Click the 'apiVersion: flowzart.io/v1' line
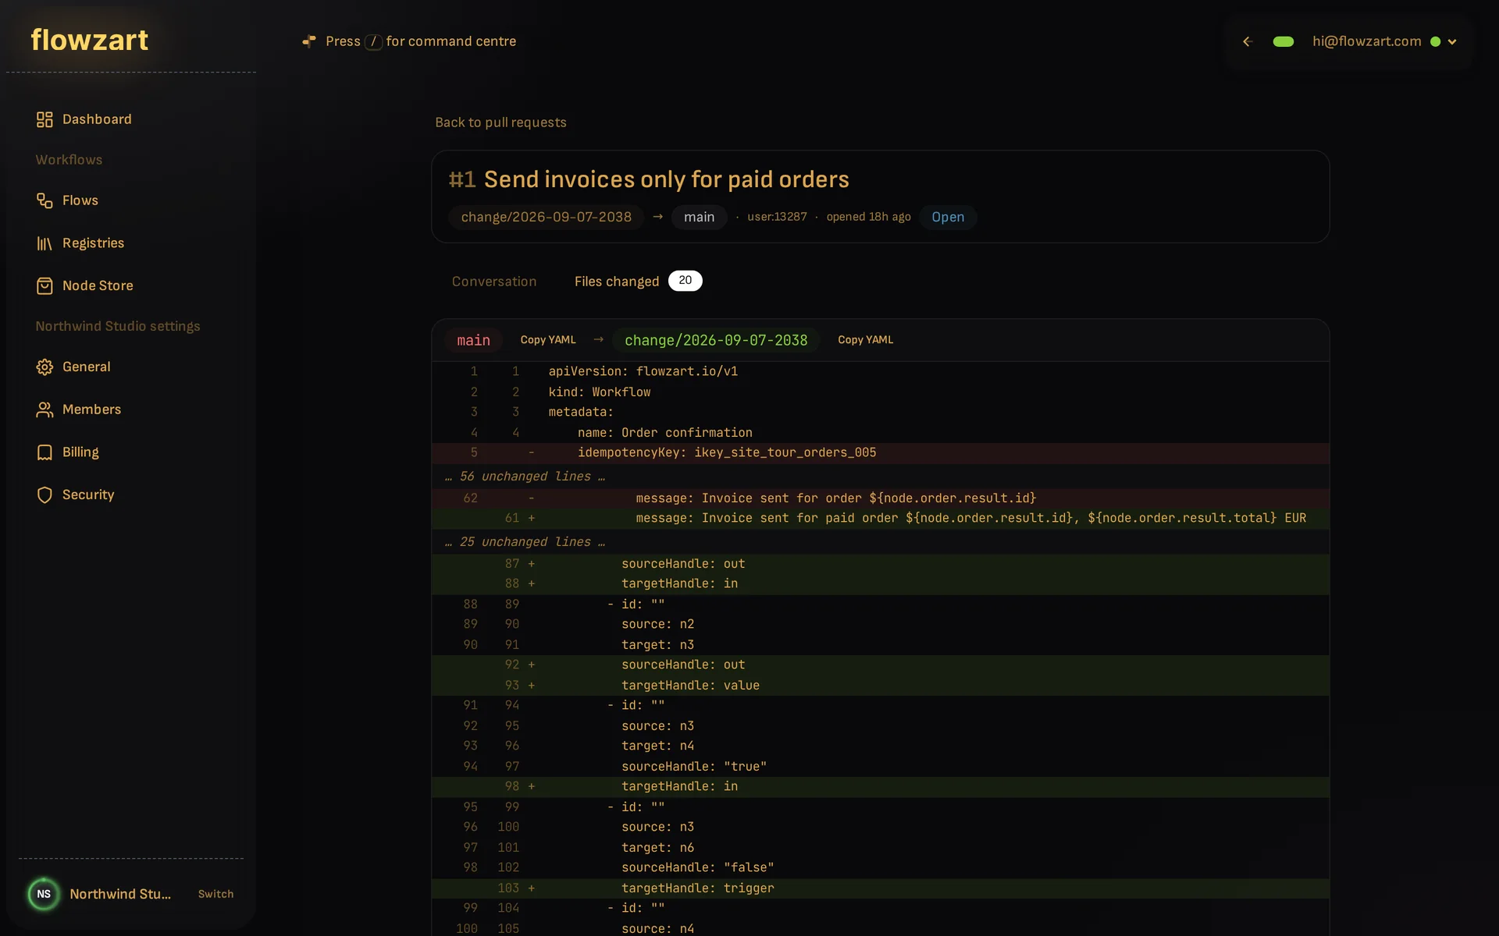Viewport: 1499px width, 936px height. click(x=881, y=372)
